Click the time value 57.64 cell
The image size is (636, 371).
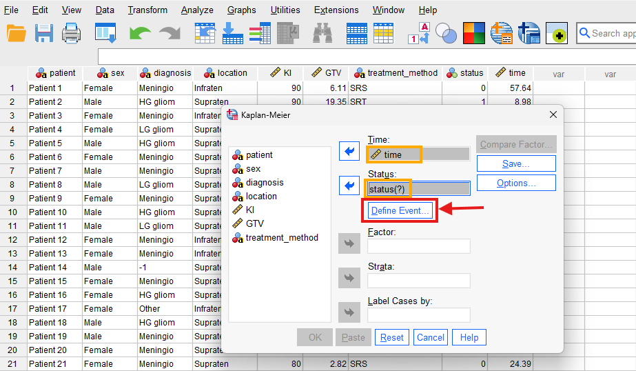pyautogui.click(x=511, y=88)
